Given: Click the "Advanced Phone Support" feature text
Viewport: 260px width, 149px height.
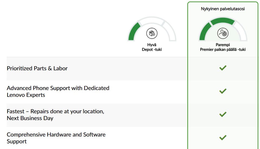Looking at the screenshot, I should pyautogui.click(x=58, y=88).
